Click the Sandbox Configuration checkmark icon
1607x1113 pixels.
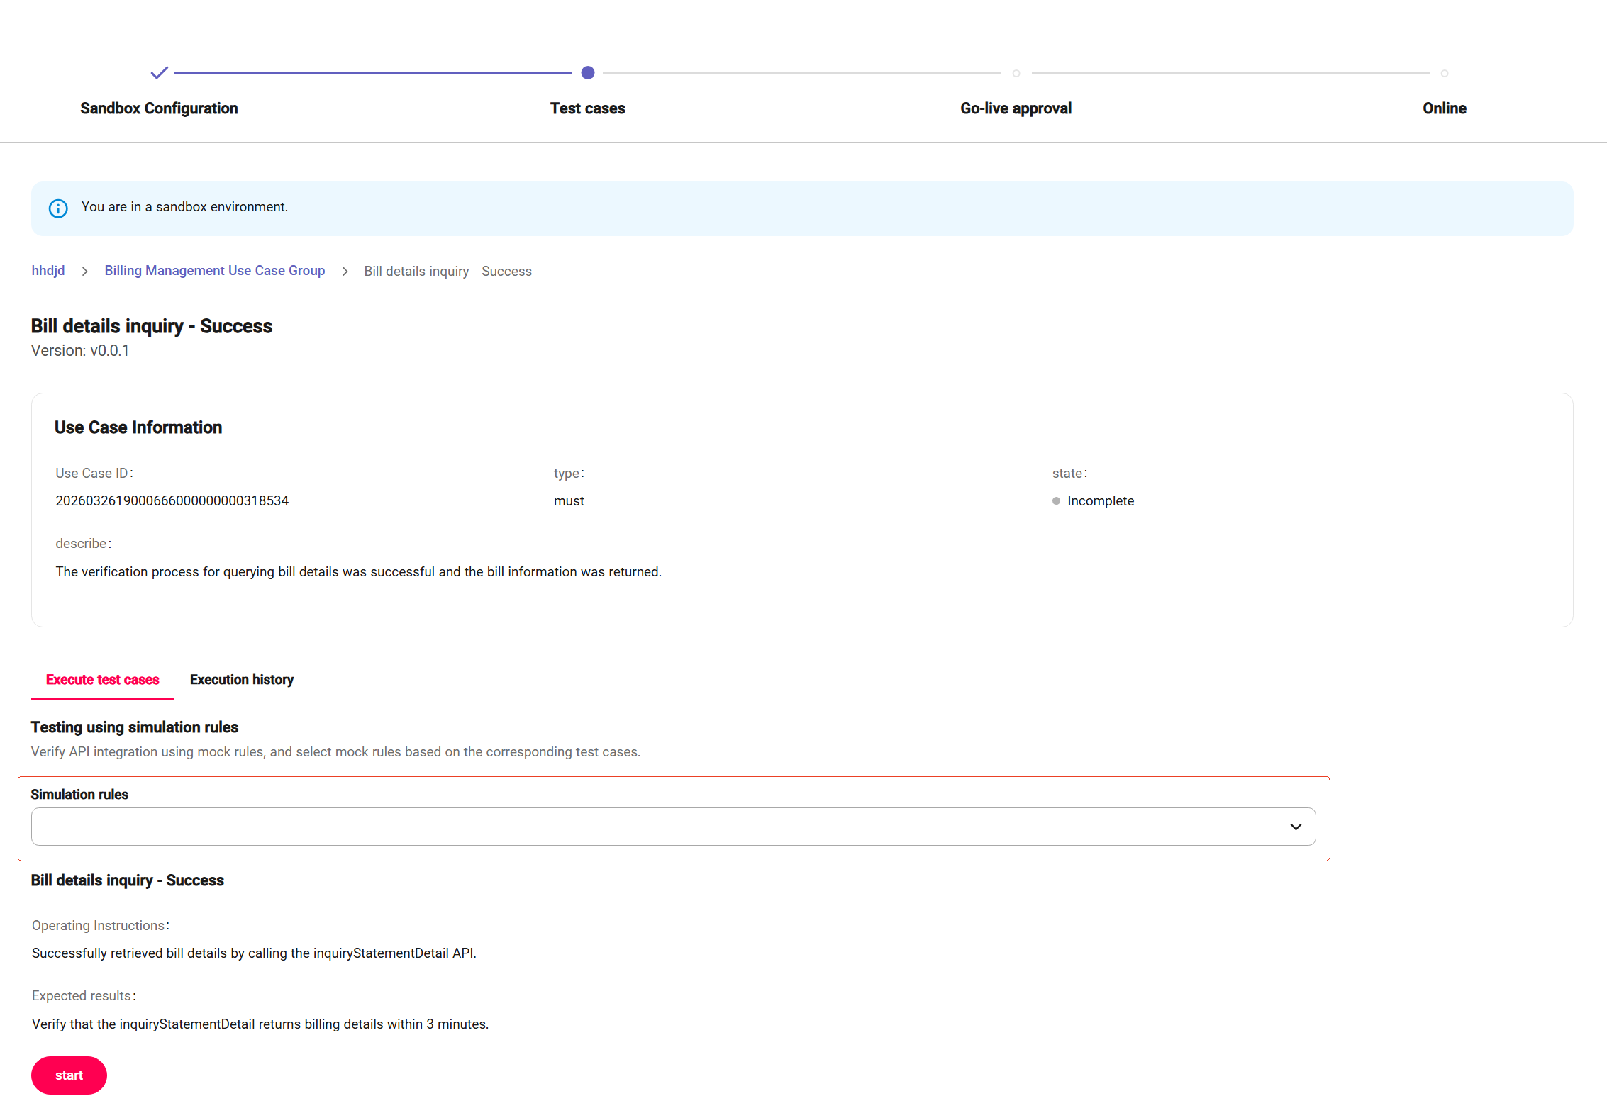click(x=159, y=72)
